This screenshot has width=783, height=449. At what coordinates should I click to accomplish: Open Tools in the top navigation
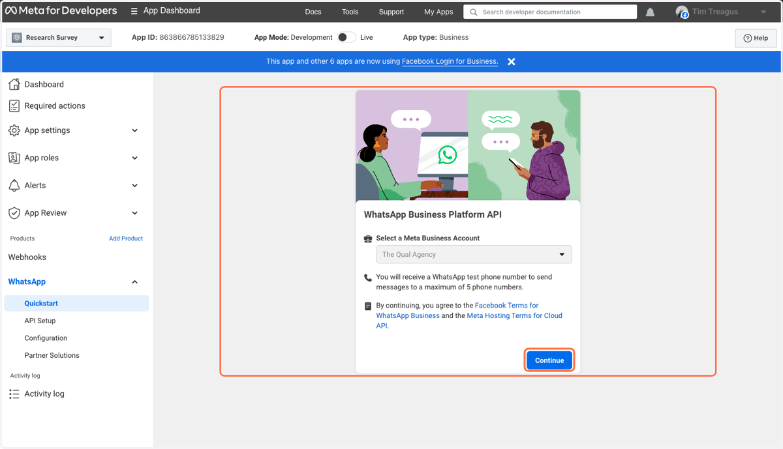pyautogui.click(x=350, y=12)
